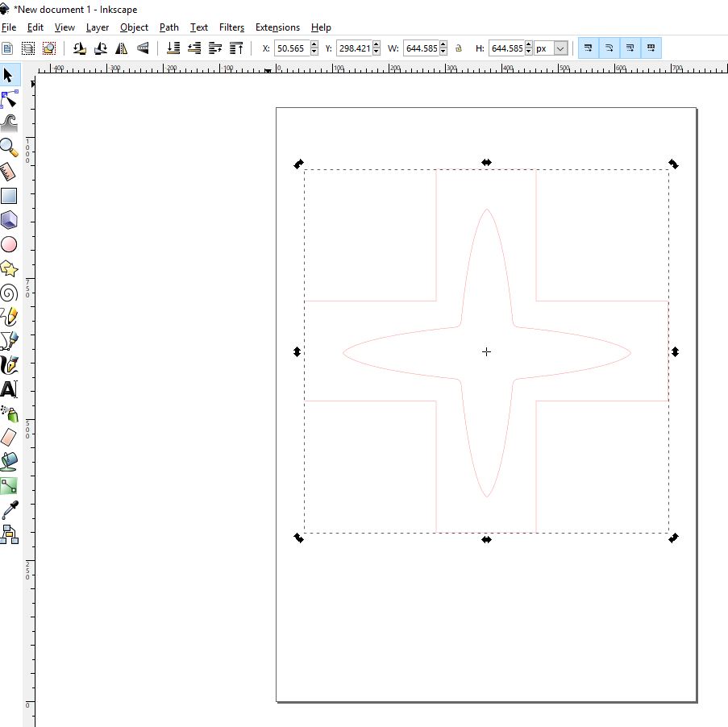728x727 pixels.
Task: Open the View menu
Action: pos(64,27)
